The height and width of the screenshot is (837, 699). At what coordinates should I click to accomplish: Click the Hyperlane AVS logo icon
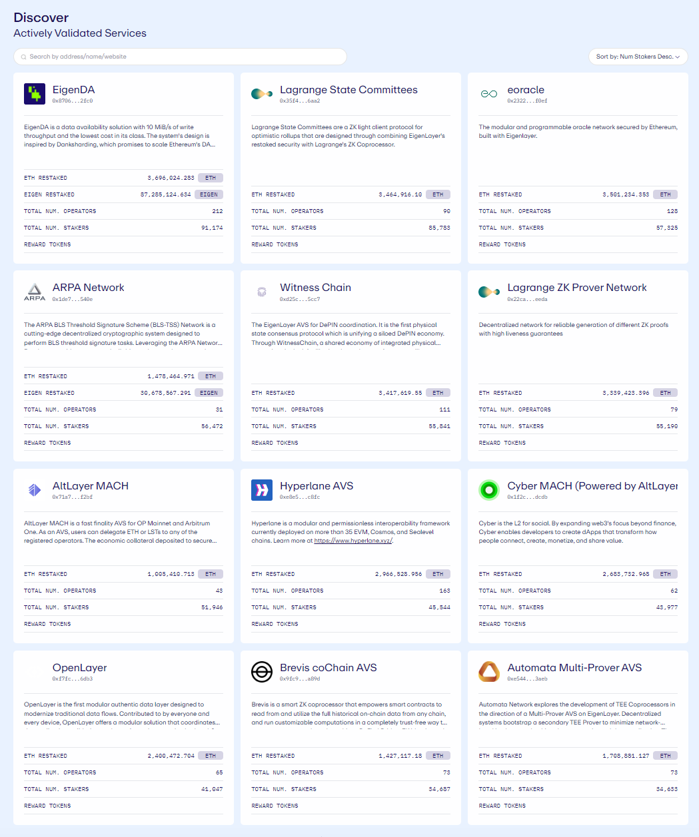[x=262, y=490]
